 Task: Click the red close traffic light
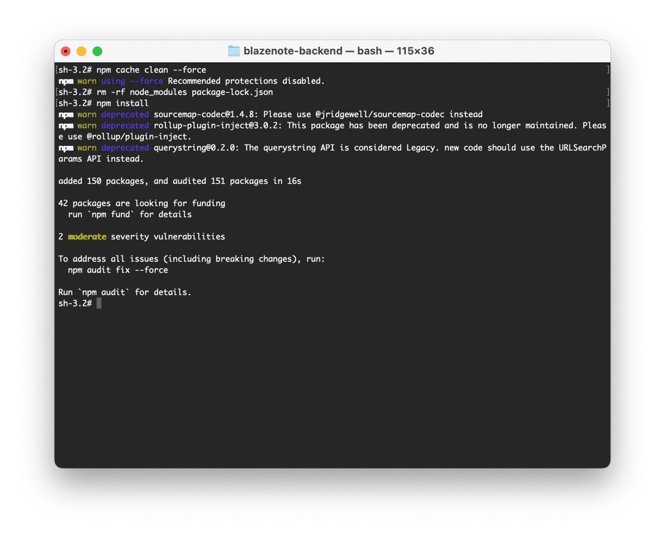coord(65,51)
